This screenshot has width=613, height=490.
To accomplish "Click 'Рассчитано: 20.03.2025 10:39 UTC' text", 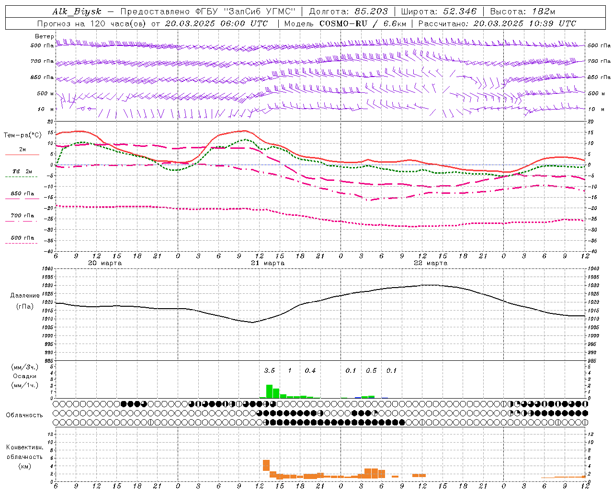I will point(497,23).
